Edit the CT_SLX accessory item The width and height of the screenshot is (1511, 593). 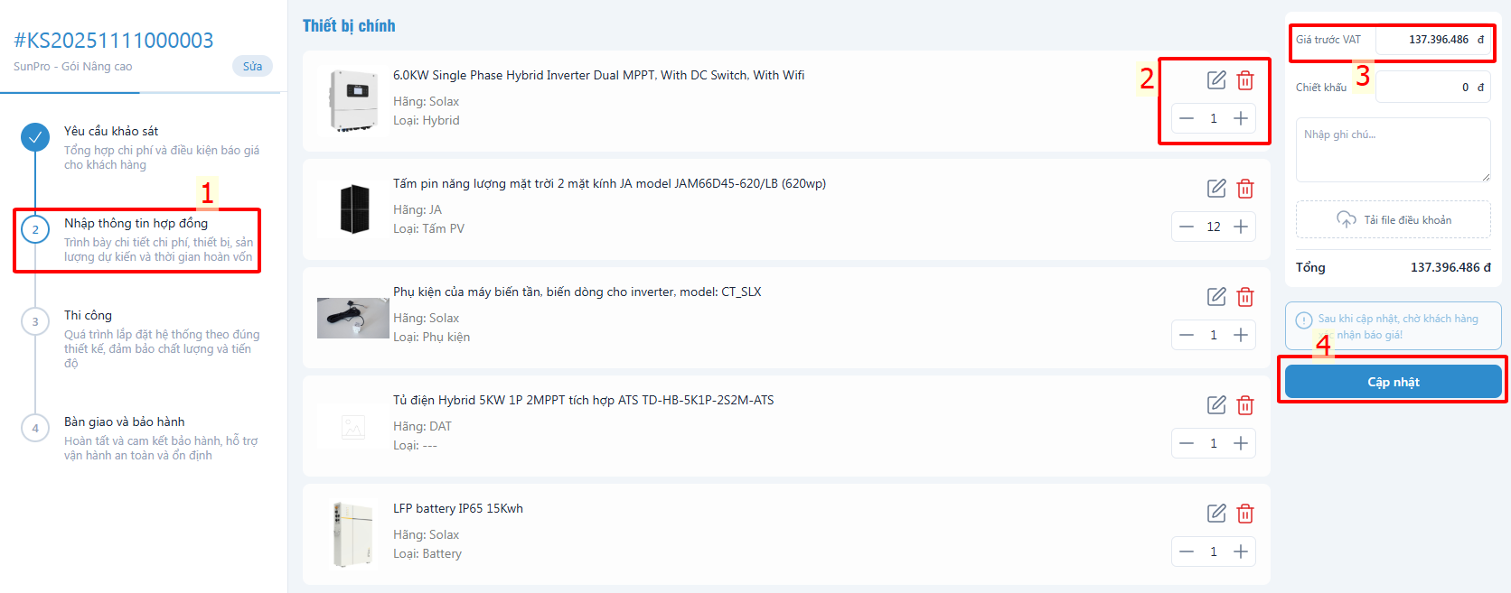1216,297
